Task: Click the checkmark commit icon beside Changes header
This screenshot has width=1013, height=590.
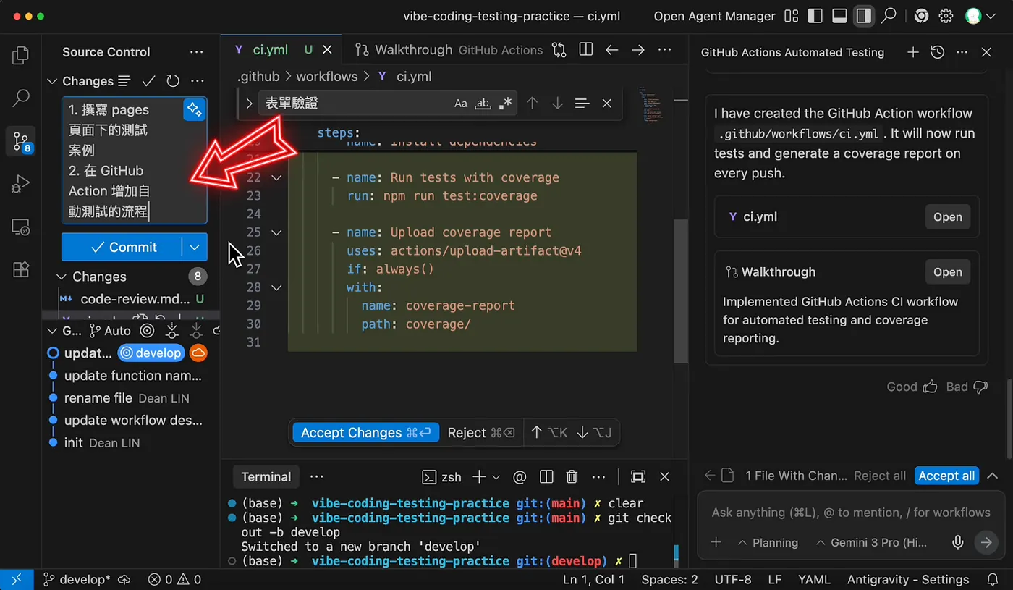Action: tap(149, 81)
